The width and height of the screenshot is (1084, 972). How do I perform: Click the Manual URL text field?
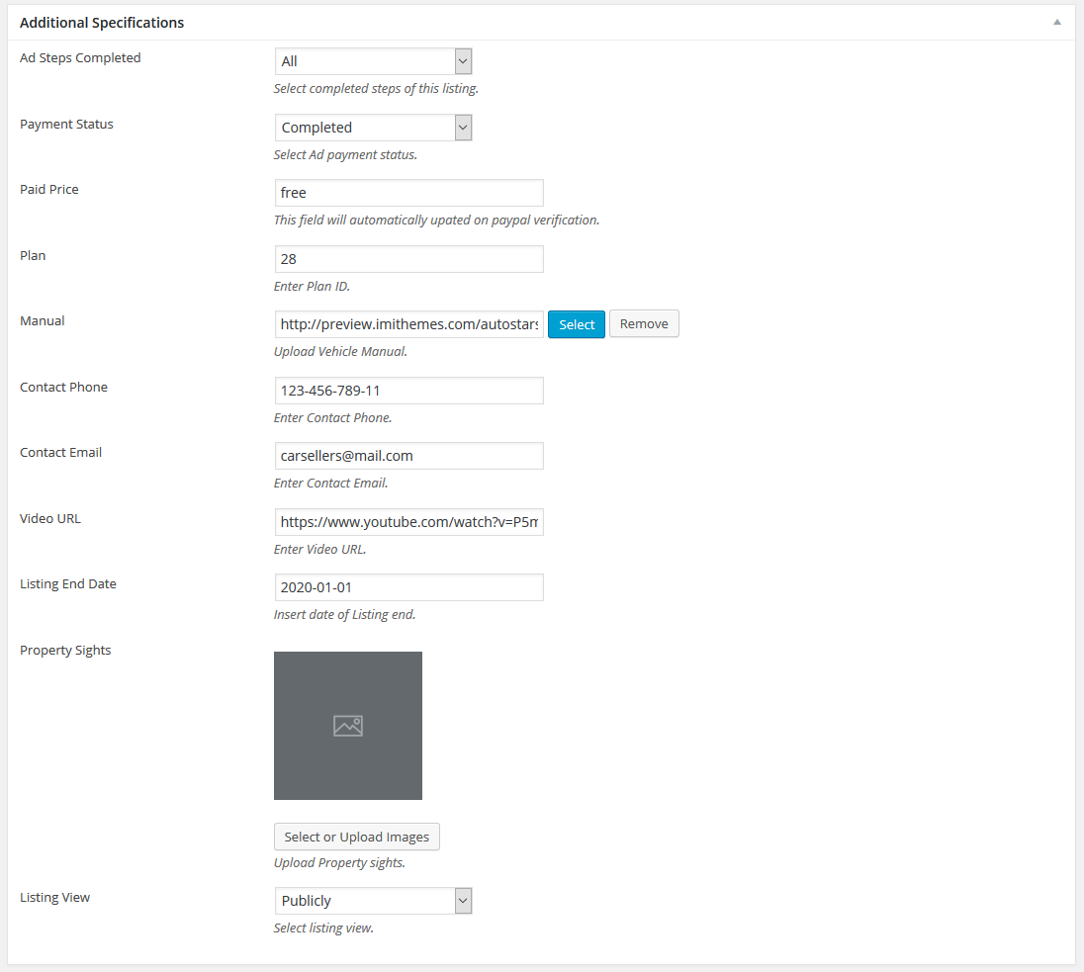tap(408, 324)
